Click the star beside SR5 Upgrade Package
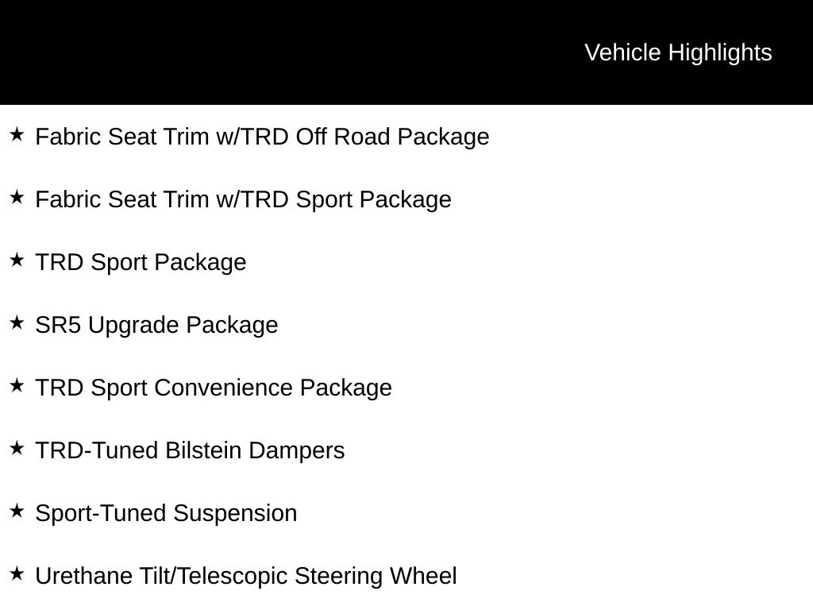 (17, 323)
